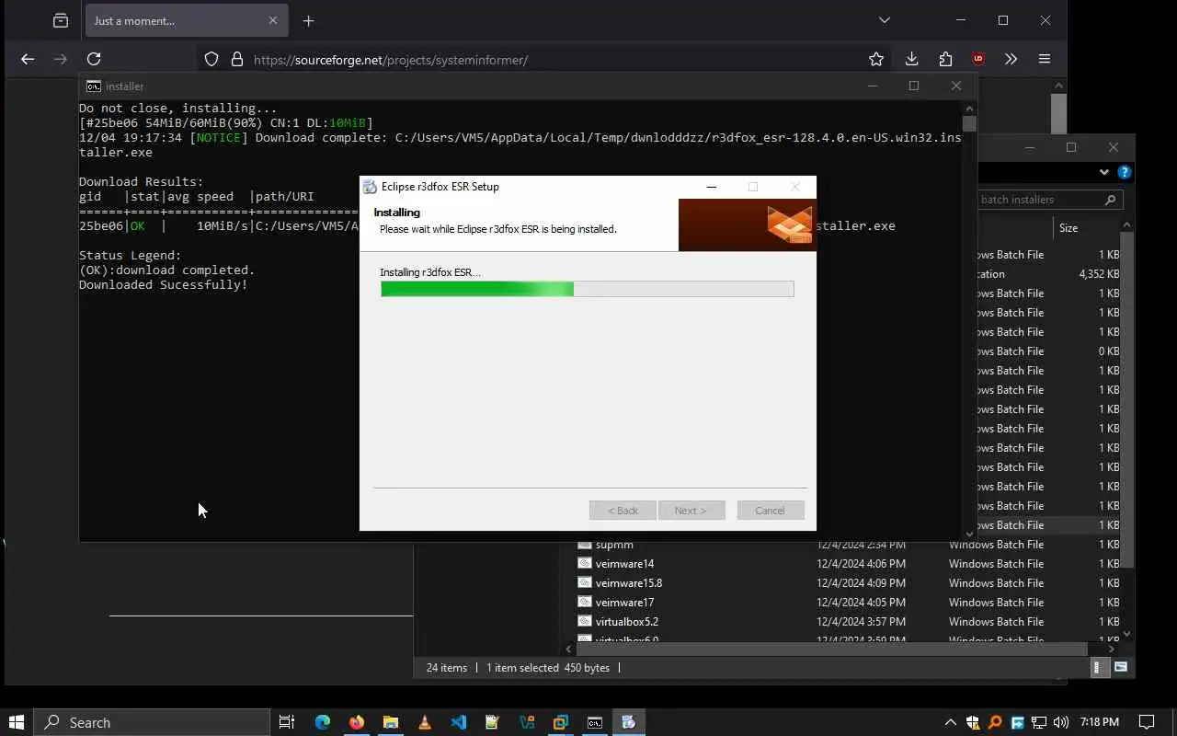Expand the Explorer ribbon chevron
Viewport: 1177px width, 736px height.
[x=1103, y=172]
